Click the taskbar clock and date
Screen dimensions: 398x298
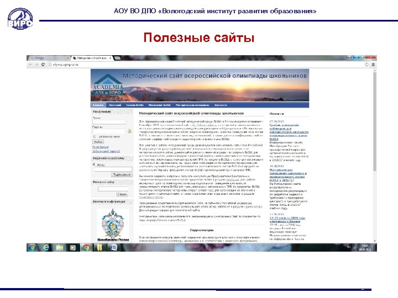coord(365,248)
